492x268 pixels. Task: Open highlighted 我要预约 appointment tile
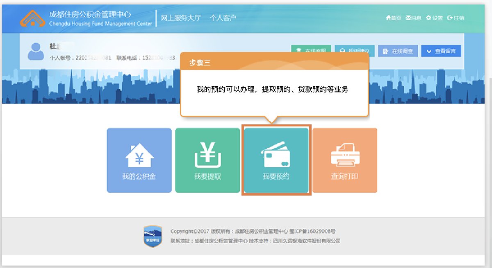[x=276, y=160]
